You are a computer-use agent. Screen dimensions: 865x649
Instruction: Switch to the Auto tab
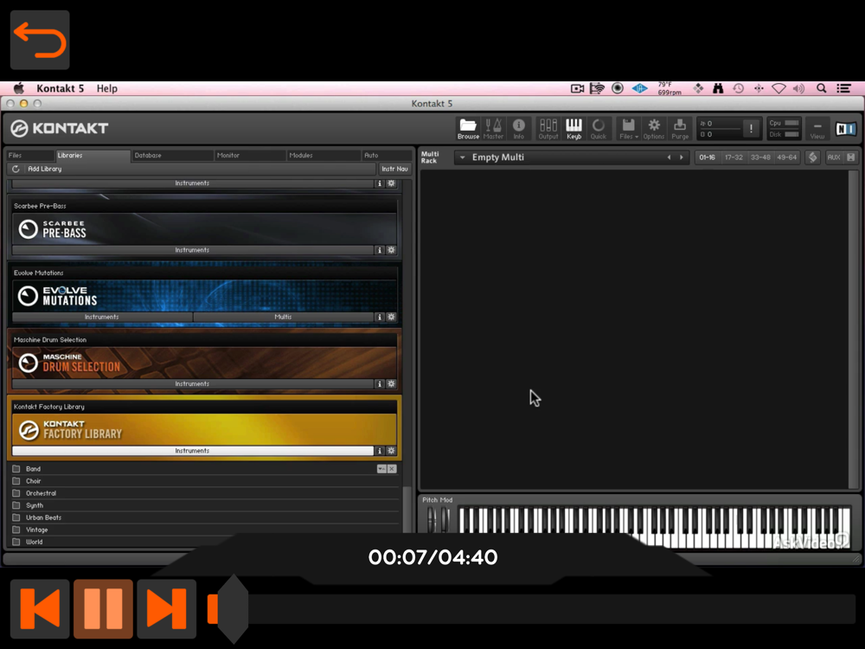(x=387, y=155)
